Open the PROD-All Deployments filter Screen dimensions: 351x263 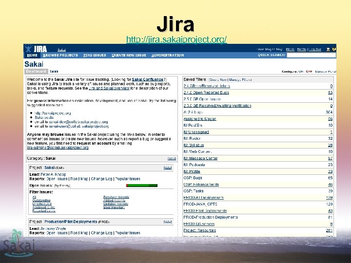coord(203,198)
